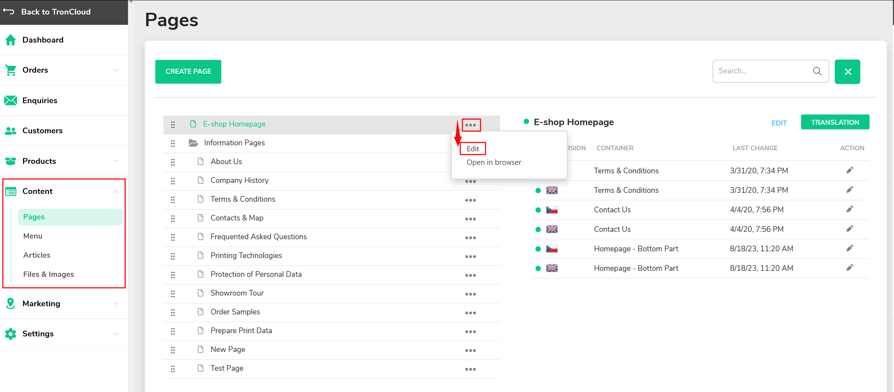Choose Edit from the context menu
The width and height of the screenshot is (894, 392).
tap(473, 149)
